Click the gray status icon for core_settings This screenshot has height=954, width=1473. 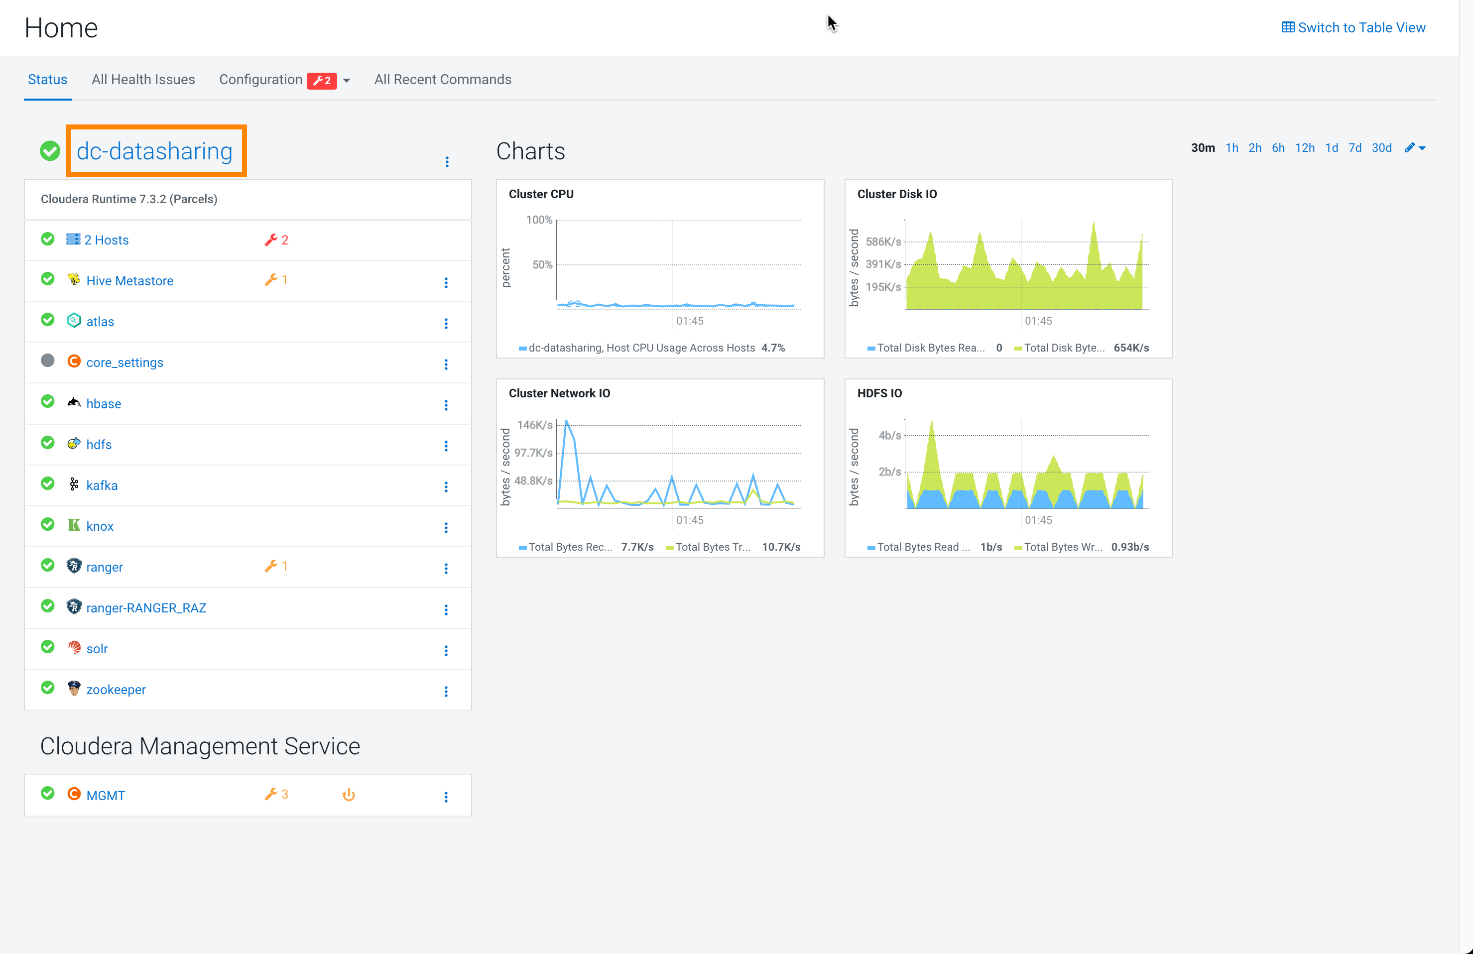click(x=48, y=360)
